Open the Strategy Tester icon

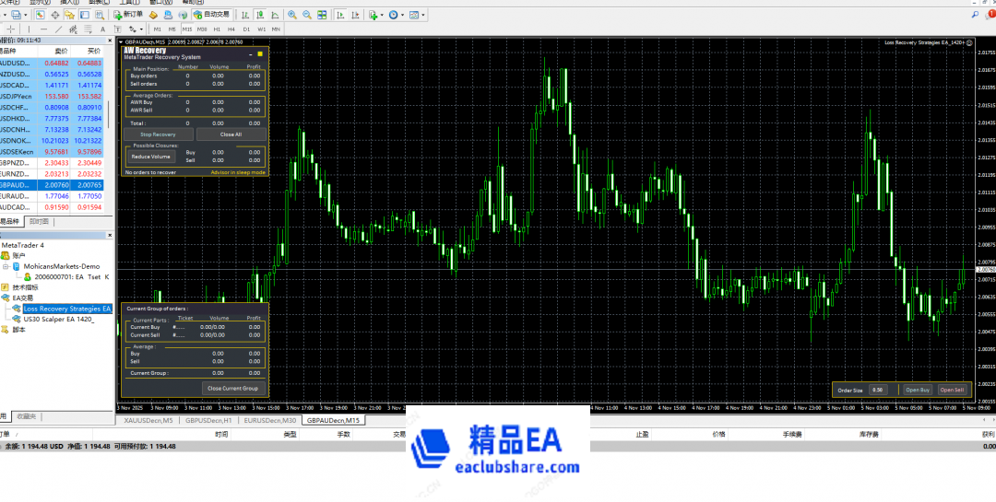pyautogui.click(x=100, y=15)
